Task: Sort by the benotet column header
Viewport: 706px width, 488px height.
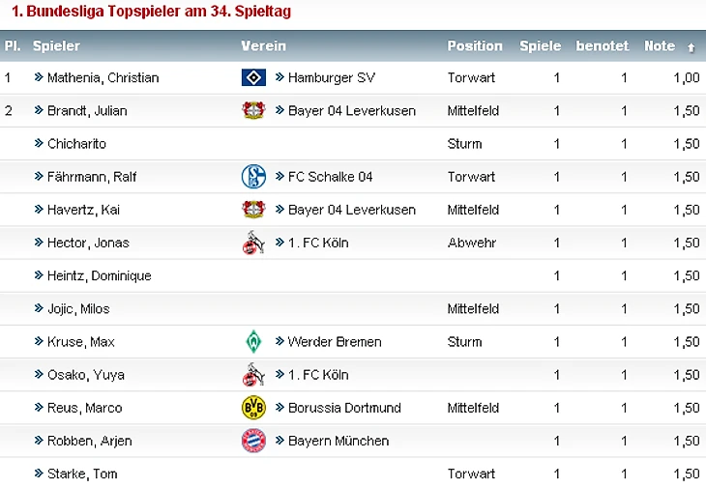Action: (602, 45)
